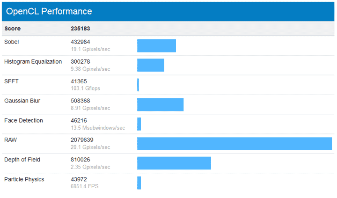Click the Depth of Field result bar
337x198 pixels.
coord(174,163)
